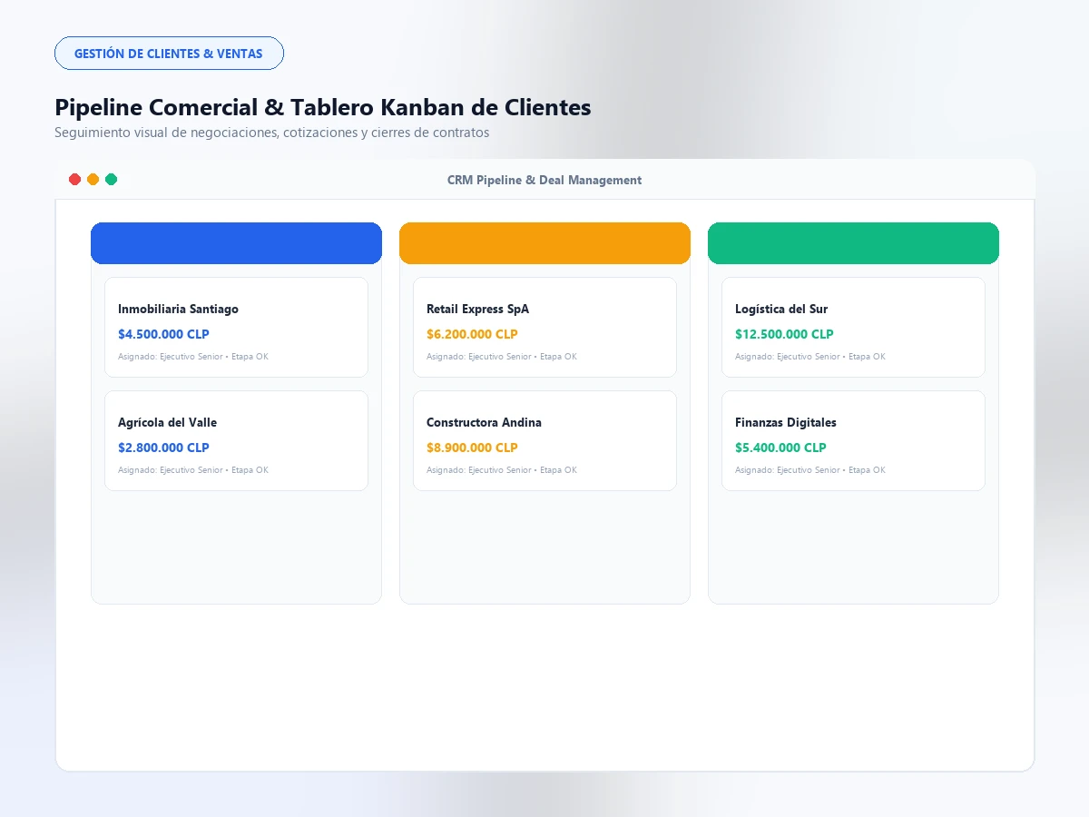The image size is (1089, 817).
Task: Click the $12.500.000 CLP amount
Action: 784,334
